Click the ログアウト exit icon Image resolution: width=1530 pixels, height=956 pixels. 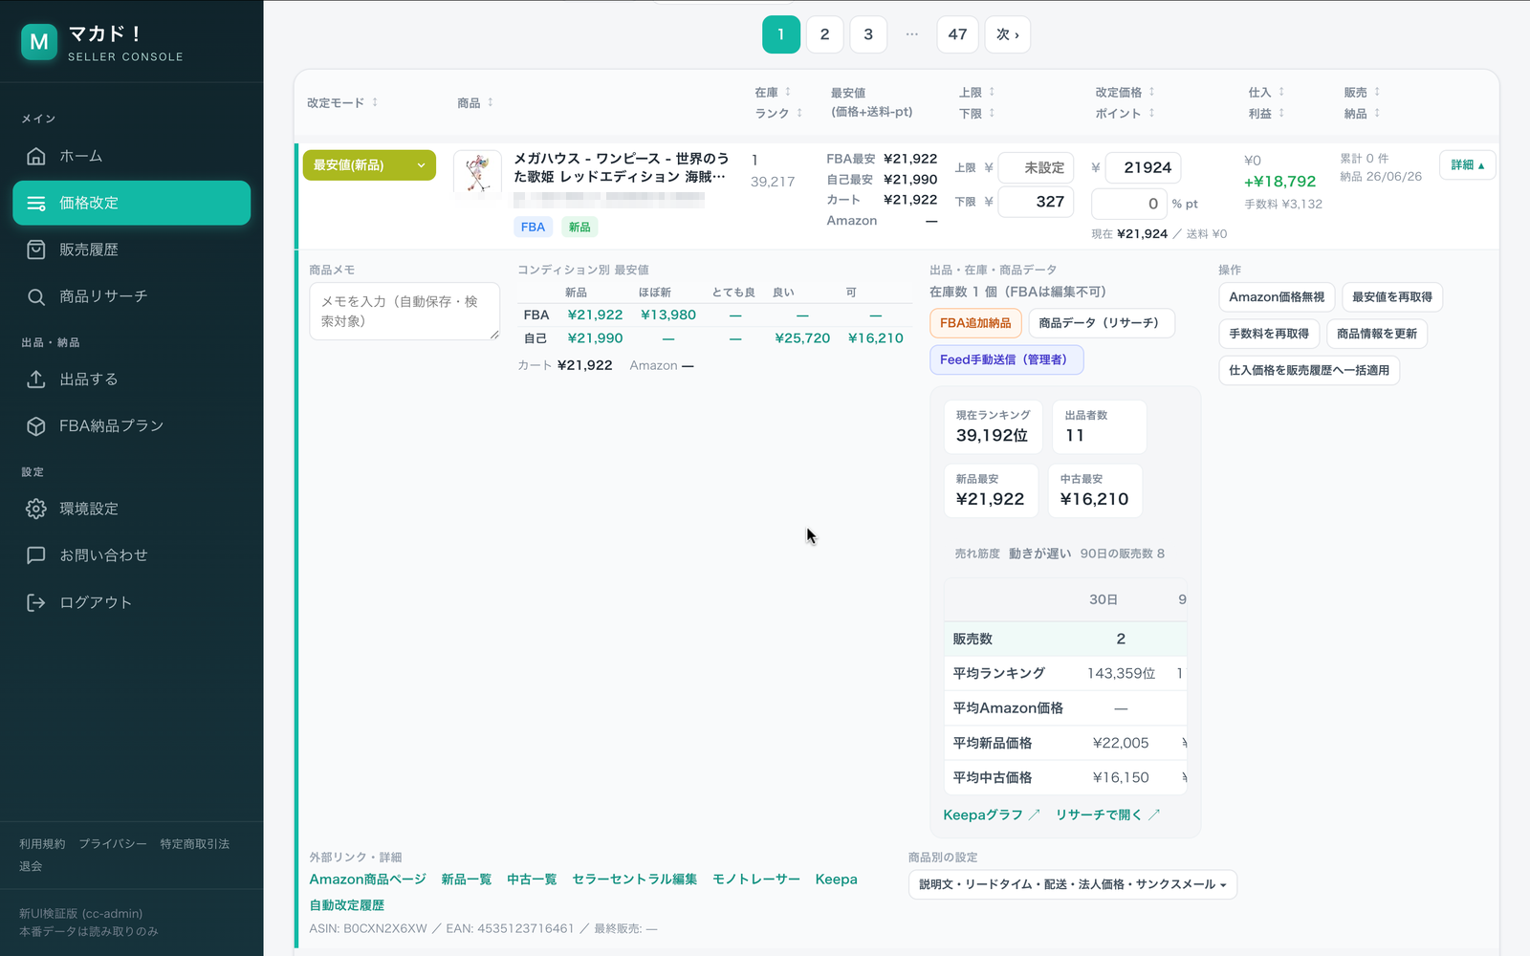tap(36, 602)
